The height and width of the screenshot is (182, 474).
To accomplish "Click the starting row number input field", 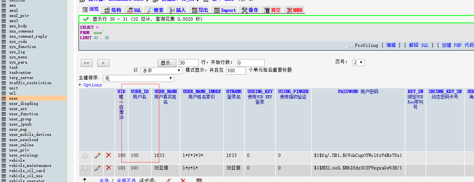I will click(251, 63).
